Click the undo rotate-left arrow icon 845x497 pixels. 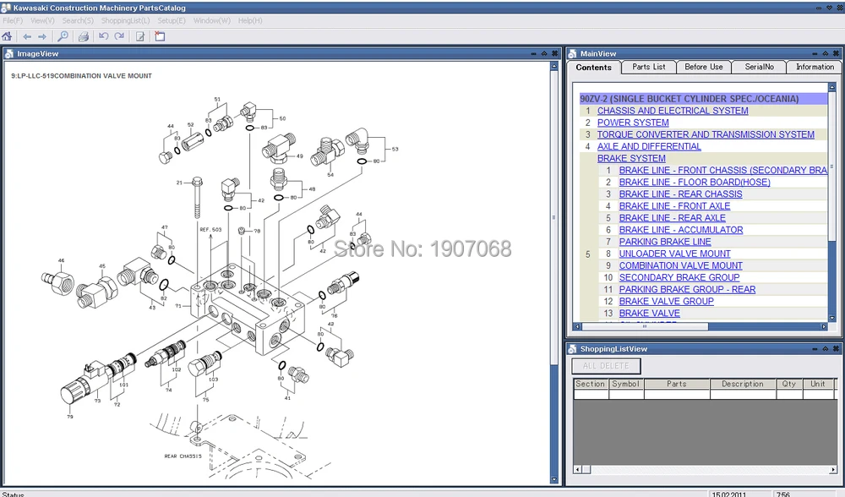coord(104,36)
